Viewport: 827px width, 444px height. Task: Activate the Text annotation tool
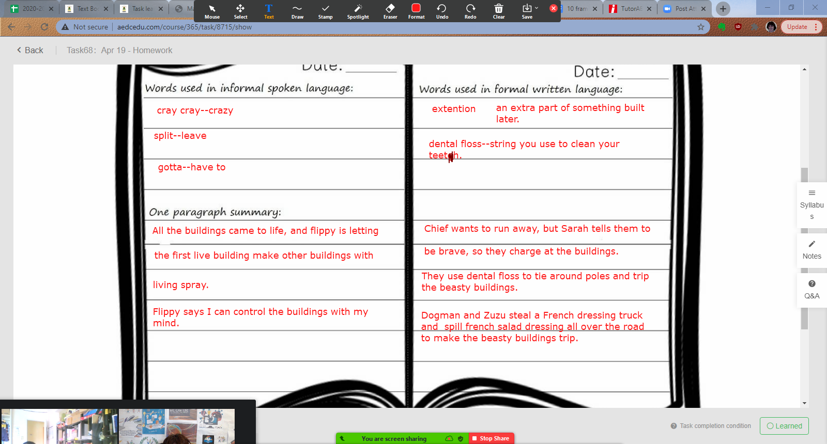(269, 11)
